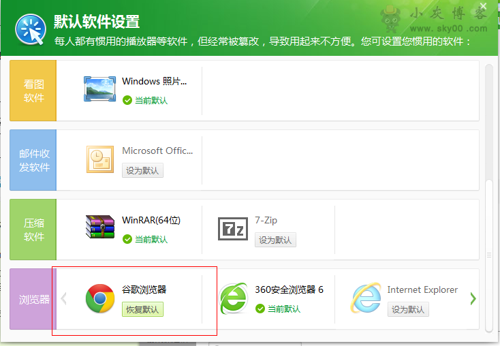Click the WinRAR(64位) name text
Image resolution: width=500 pixels, height=346 pixels.
(151, 220)
